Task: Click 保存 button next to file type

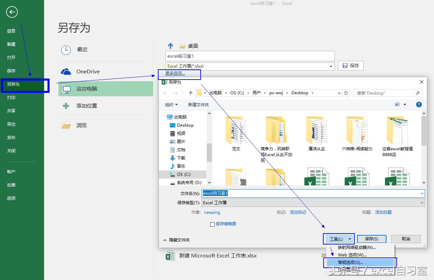Action: point(351,66)
